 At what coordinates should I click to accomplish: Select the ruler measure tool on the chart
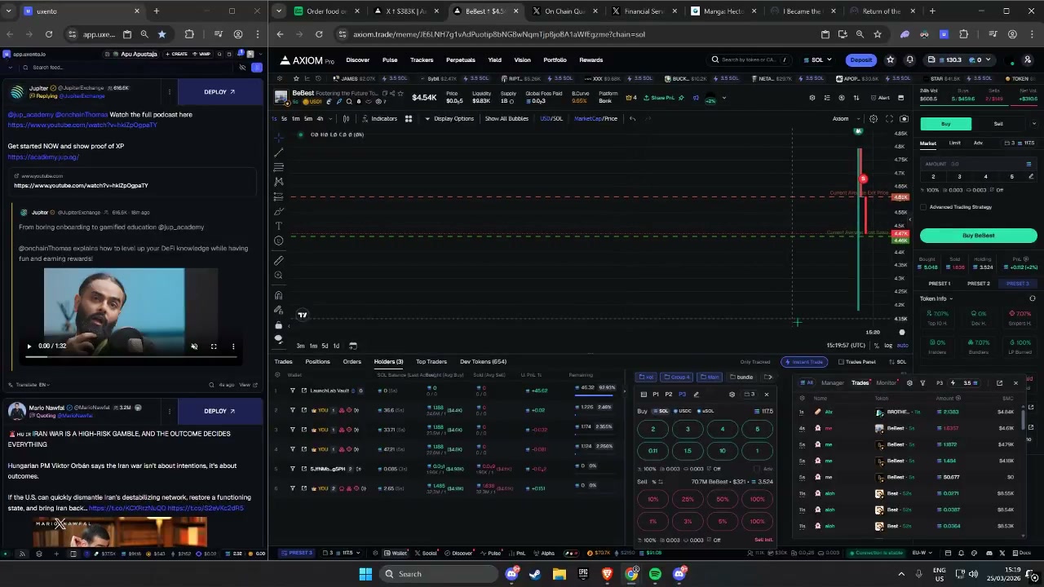tap(279, 260)
